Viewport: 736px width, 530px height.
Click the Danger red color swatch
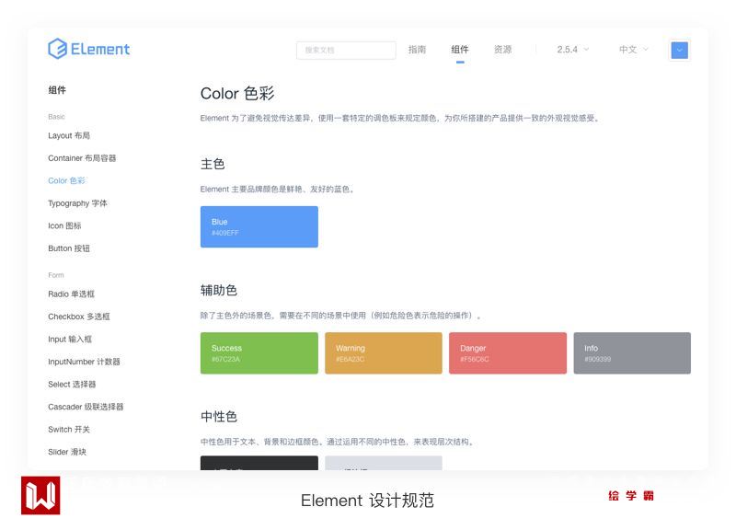tap(508, 353)
